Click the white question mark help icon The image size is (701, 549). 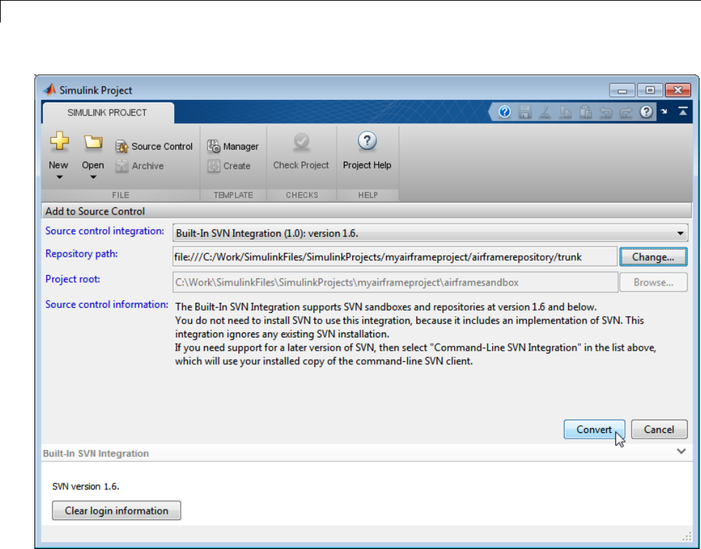coord(646,112)
